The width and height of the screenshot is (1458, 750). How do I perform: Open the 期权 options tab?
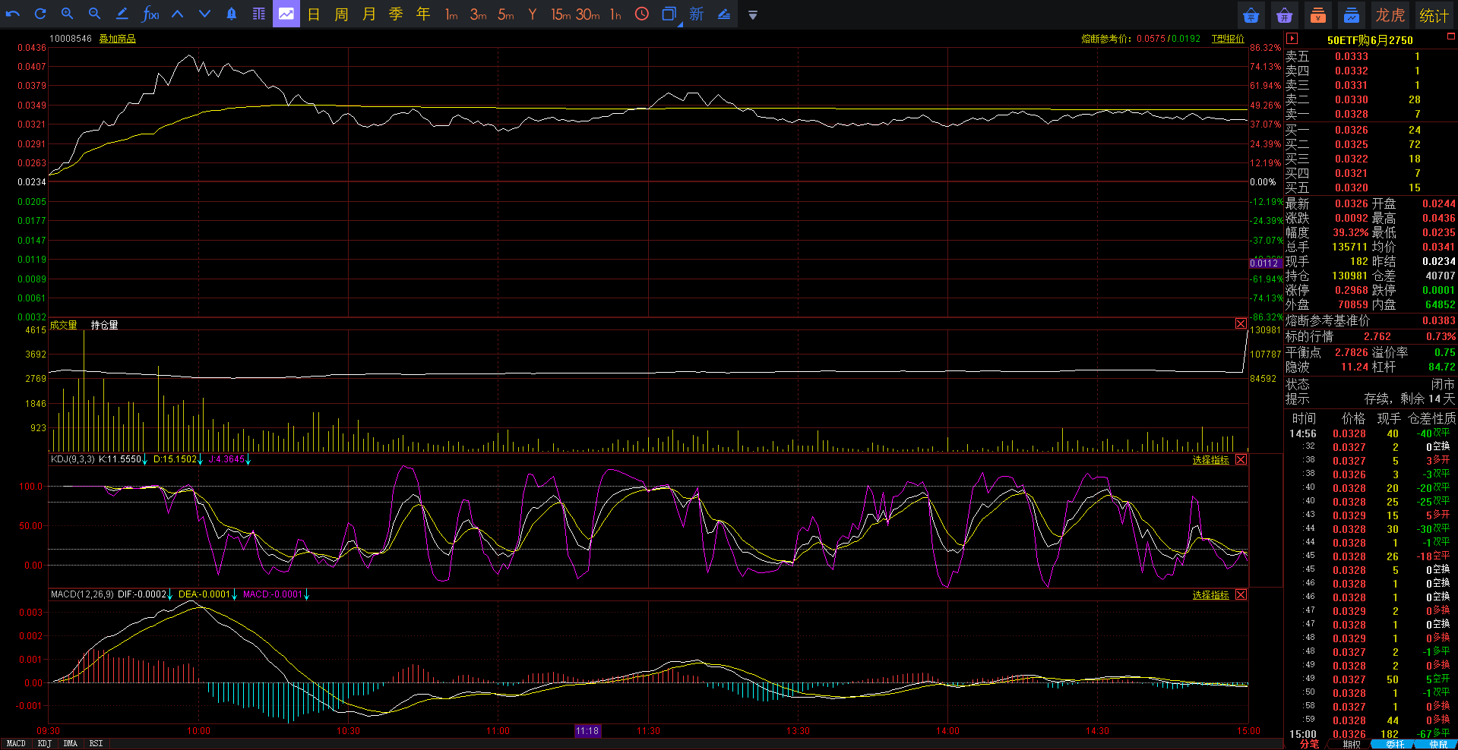click(1352, 744)
